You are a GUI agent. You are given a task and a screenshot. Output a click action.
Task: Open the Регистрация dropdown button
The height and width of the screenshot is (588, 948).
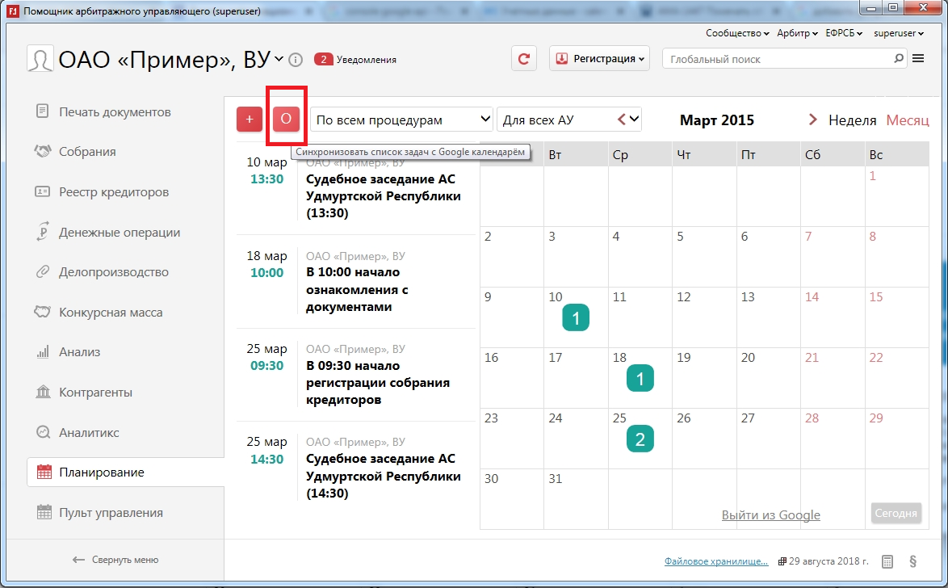point(599,59)
